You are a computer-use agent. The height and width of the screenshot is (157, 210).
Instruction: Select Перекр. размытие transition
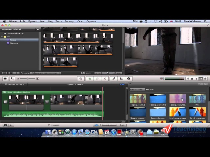(158, 100)
